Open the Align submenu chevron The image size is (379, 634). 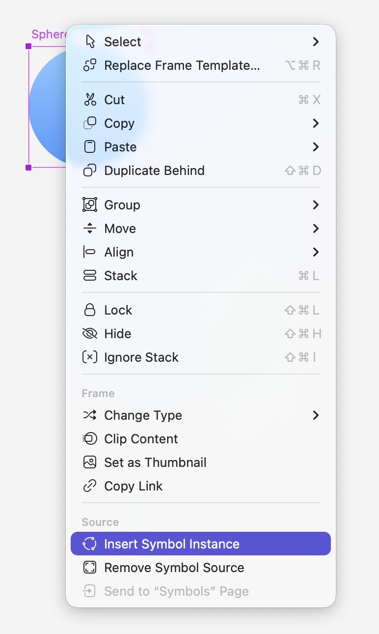(316, 252)
